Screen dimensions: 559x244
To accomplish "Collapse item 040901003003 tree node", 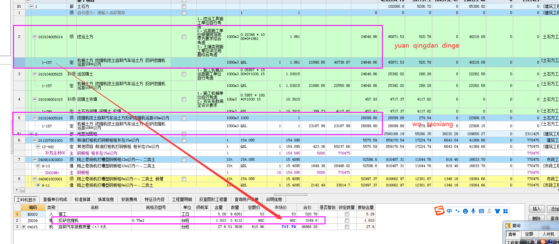I will pyautogui.click(x=35, y=159).
